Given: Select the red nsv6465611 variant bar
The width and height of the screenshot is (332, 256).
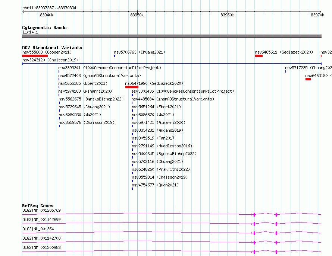Looking at the screenshot, I should pos(259,56).
